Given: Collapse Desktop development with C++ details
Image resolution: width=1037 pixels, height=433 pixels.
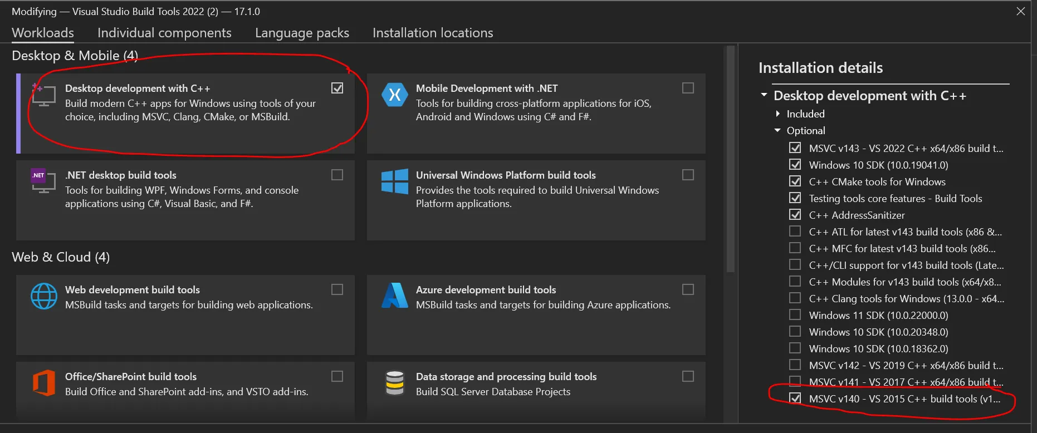Looking at the screenshot, I should pyautogui.click(x=764, y=95).
